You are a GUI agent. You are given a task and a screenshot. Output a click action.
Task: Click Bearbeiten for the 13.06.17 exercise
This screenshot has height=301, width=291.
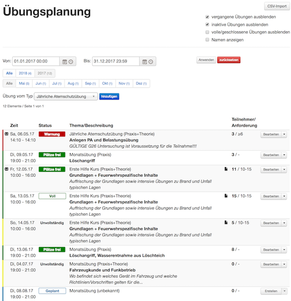tap(271, 250)
